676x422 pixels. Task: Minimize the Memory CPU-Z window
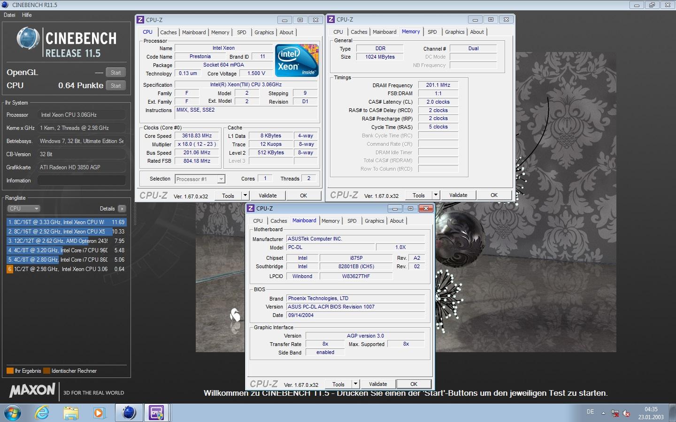pyautogui.click(x=475, y=19)
